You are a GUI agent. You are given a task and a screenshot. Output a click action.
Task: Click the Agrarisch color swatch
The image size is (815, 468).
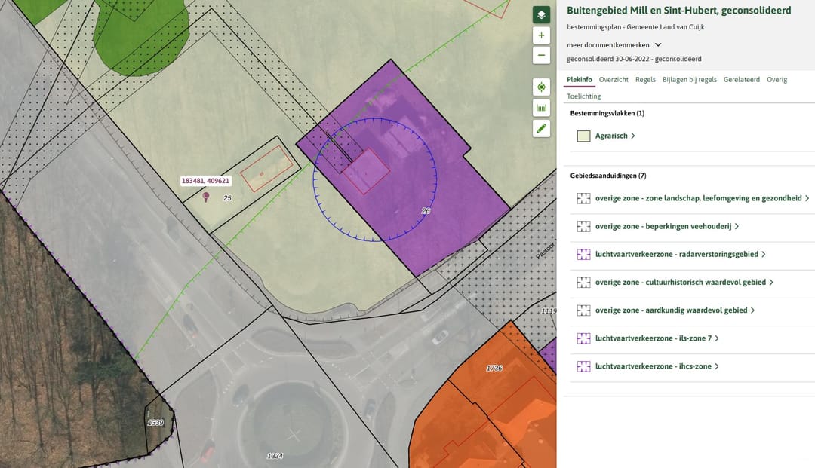pyautogui.click(x=583, y=136)
